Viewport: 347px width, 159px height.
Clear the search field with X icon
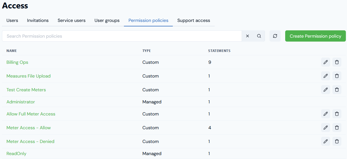(x=248, y=36)
